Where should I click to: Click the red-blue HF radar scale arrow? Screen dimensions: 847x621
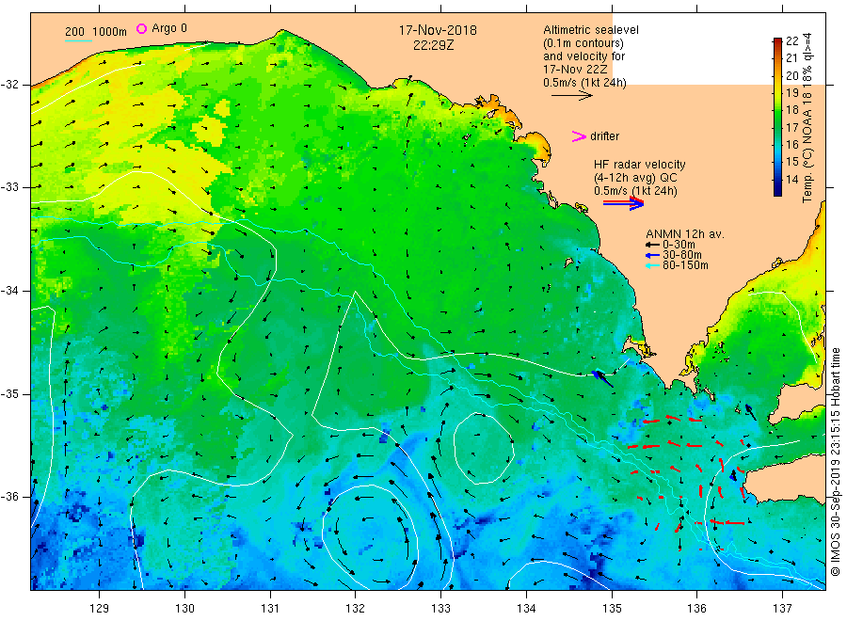[x=623, y=203]
